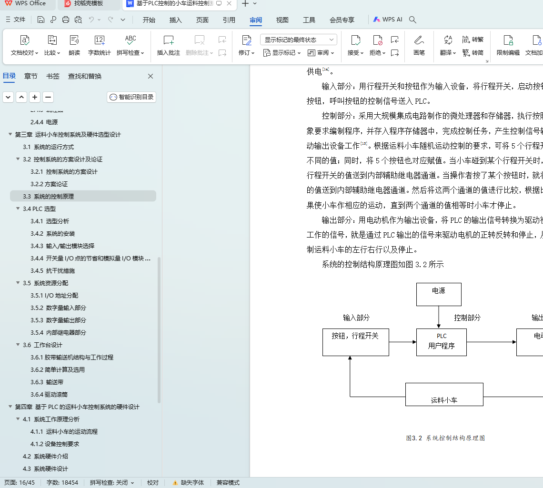Screen dimensions: 543x488
Task: Click the print preview icon
Action: coord(78,20)
